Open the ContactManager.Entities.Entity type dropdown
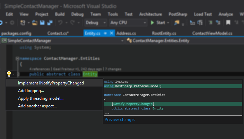 [185, 41]
